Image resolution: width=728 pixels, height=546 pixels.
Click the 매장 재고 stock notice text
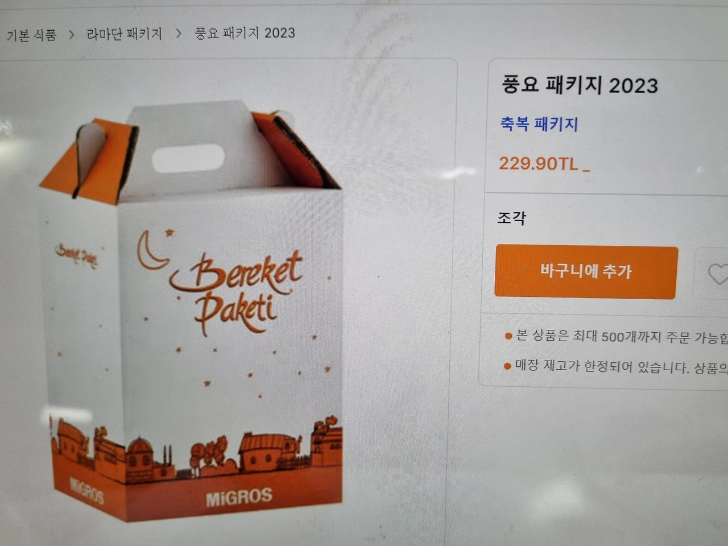point(621,366)
